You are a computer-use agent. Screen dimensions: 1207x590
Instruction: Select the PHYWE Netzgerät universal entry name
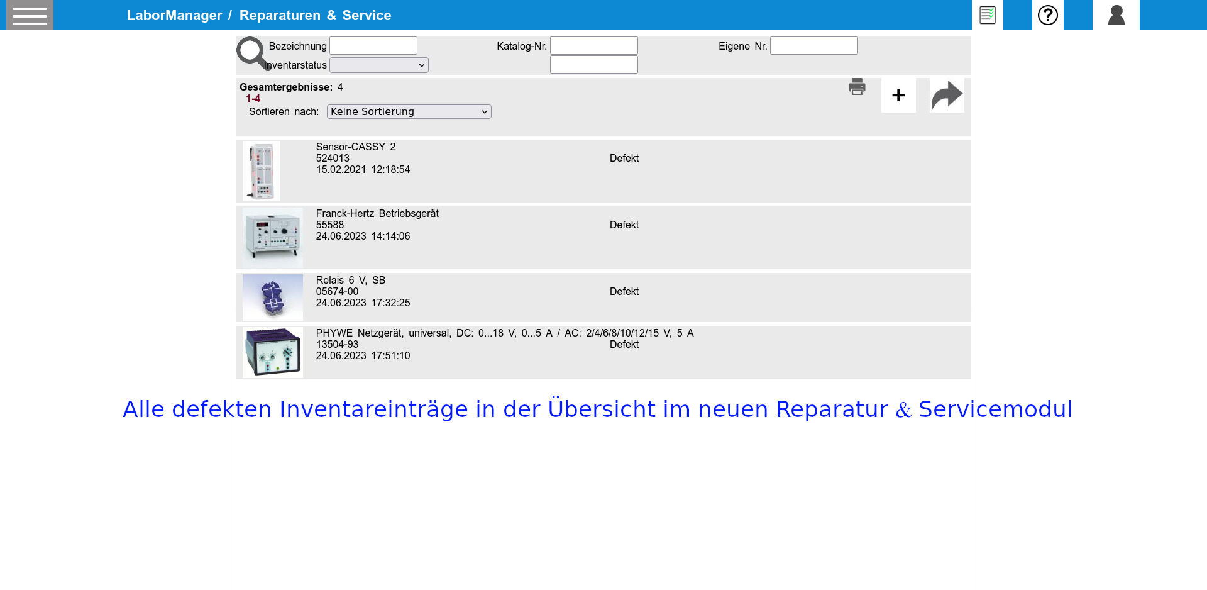tap(505, 333)
